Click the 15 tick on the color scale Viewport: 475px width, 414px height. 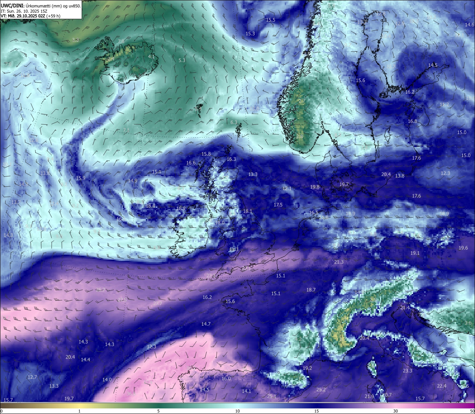[x=317, y=411]
